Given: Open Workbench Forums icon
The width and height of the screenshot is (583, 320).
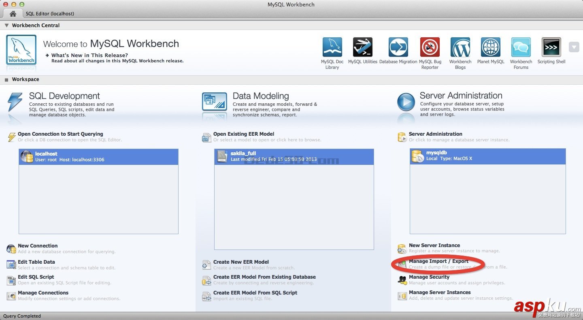Looking at the screenshot, I should 521,47.
